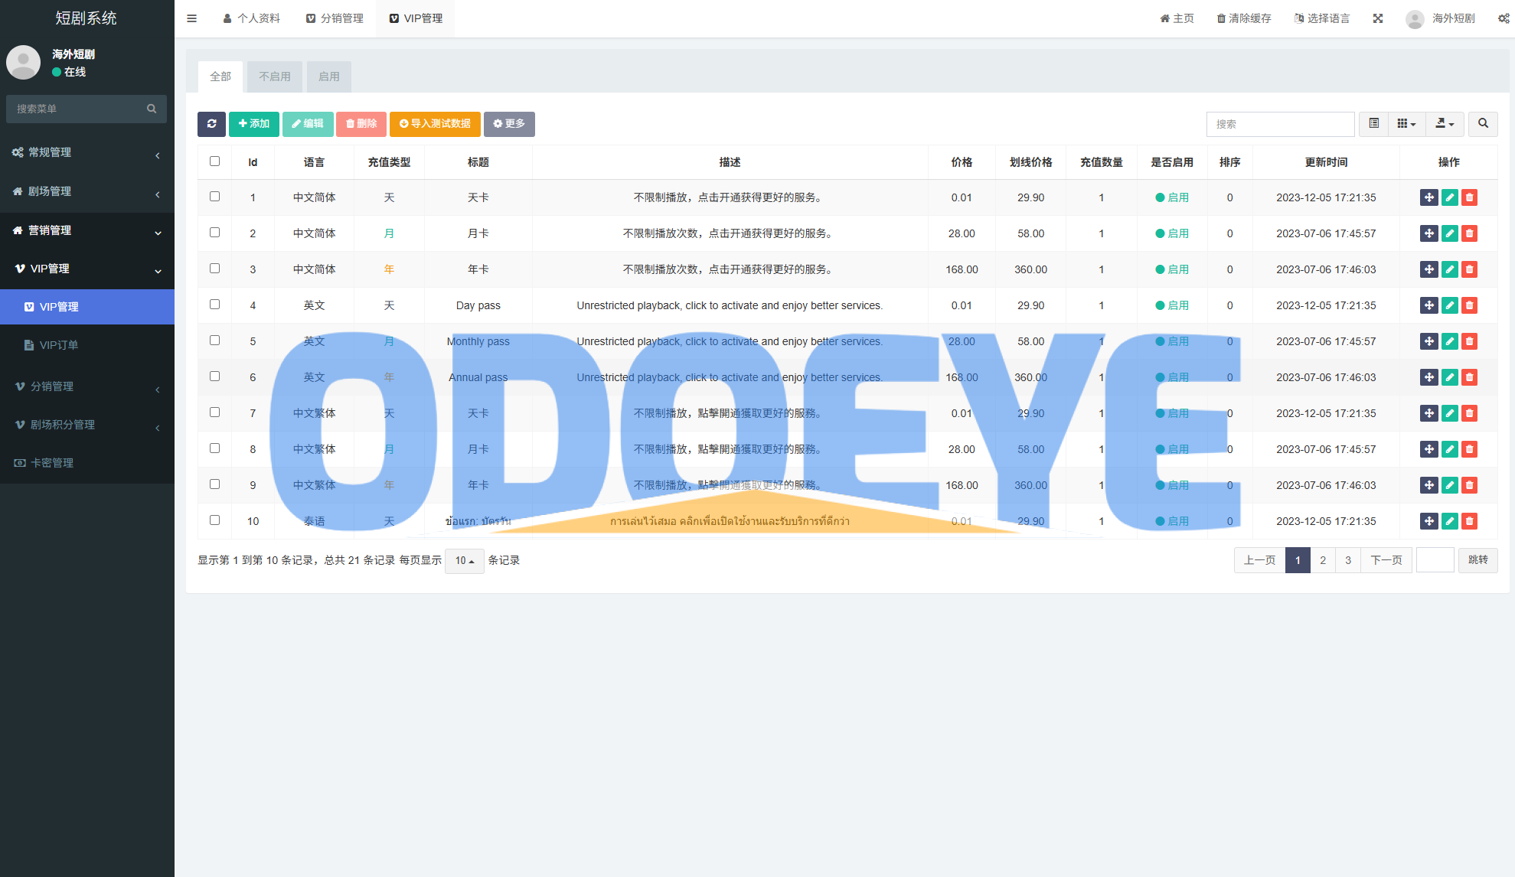Open the export data dropdown
Screen dimensions: 1515x877
[x=1445, y=124]
